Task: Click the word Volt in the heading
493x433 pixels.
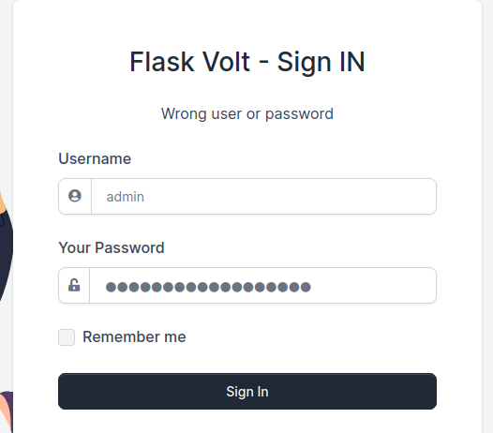Action: coord(226,62)
